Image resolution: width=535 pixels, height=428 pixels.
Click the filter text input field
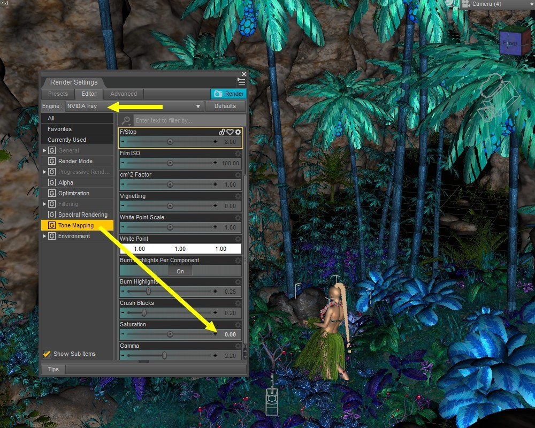click(x=190, y=120)
